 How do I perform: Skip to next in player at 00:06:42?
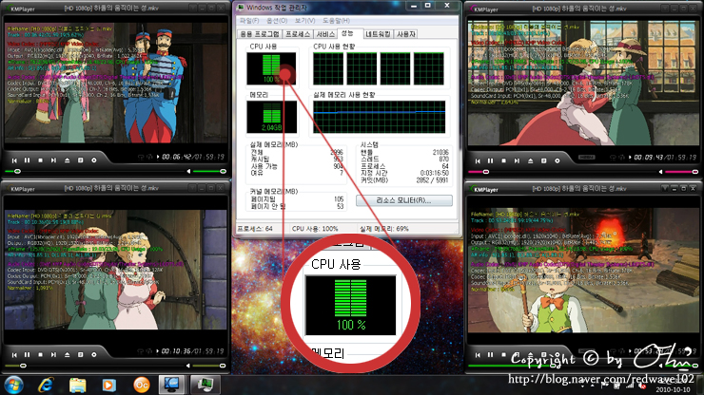(x=54, y=160)
